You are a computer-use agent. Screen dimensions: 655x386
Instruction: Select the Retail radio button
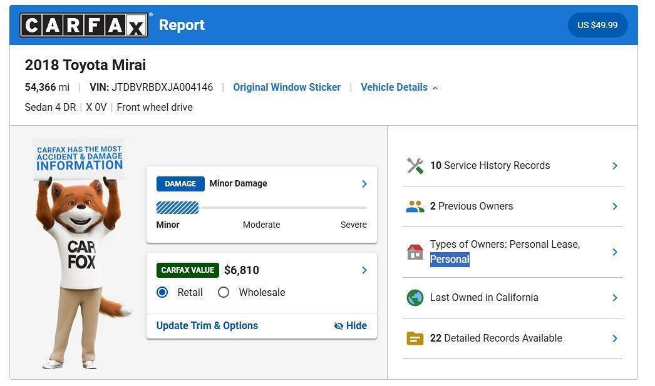tap(162, 292)
